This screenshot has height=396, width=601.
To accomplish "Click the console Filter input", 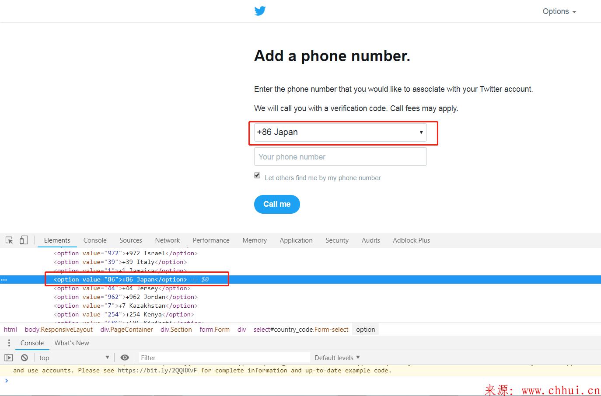I will point(224,358).
